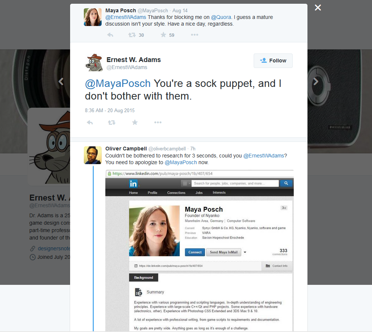Open the @Quora mention link
The height and width of the screenshot is (332, 372).
coord(221,17)
